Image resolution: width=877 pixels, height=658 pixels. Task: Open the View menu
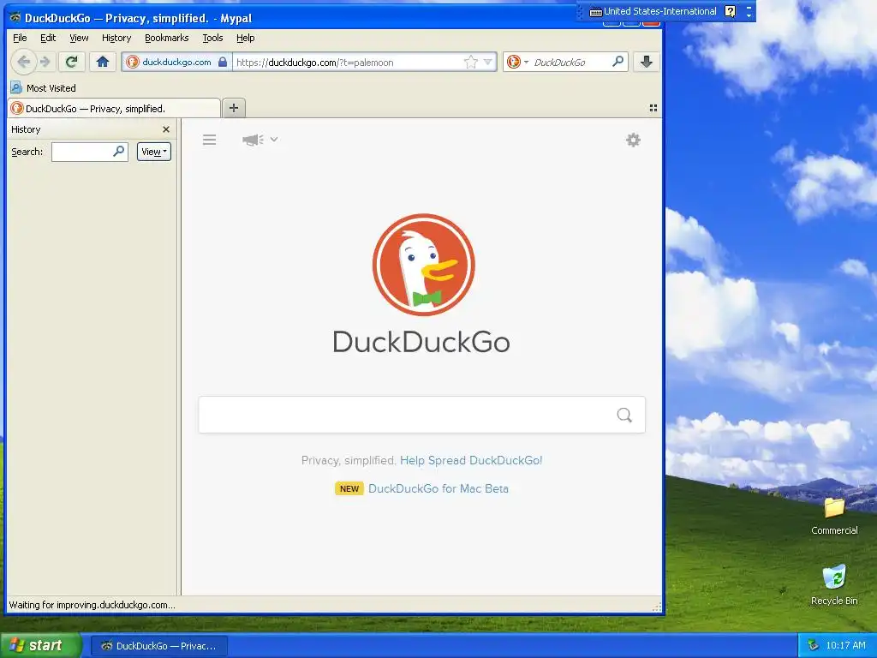click(79, 38)
